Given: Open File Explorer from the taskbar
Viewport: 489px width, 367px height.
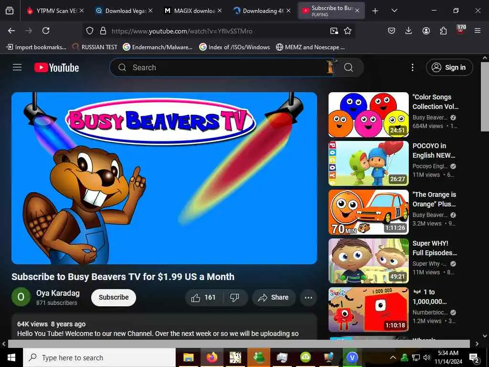Looking at the screenshot, I should 188,357.
